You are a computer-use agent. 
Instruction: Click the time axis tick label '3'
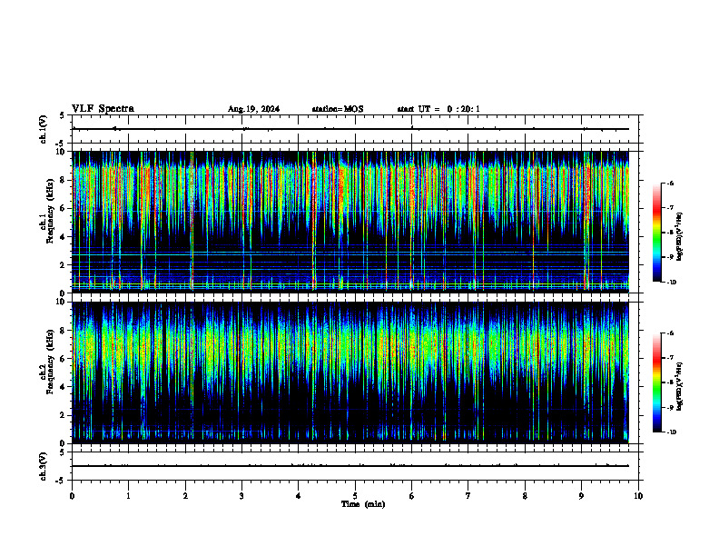coord(241,496)
